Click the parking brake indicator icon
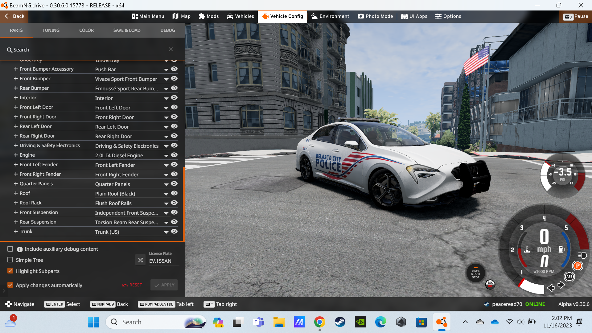Viewport: 592px width, 333px height. click(x=578, y=266)
